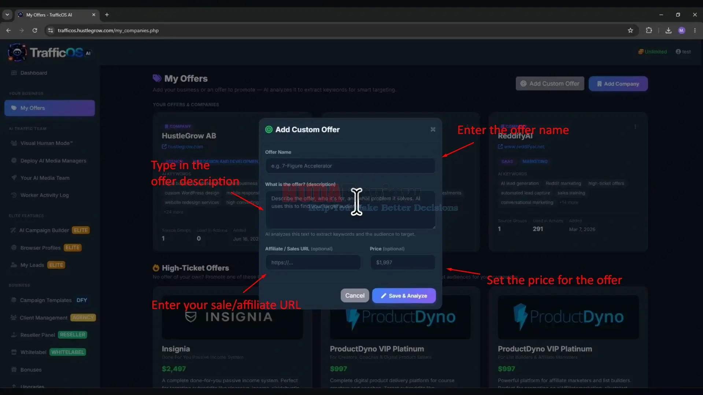Click the Add Company button
The image size is (703, 395).
point(618,83)
